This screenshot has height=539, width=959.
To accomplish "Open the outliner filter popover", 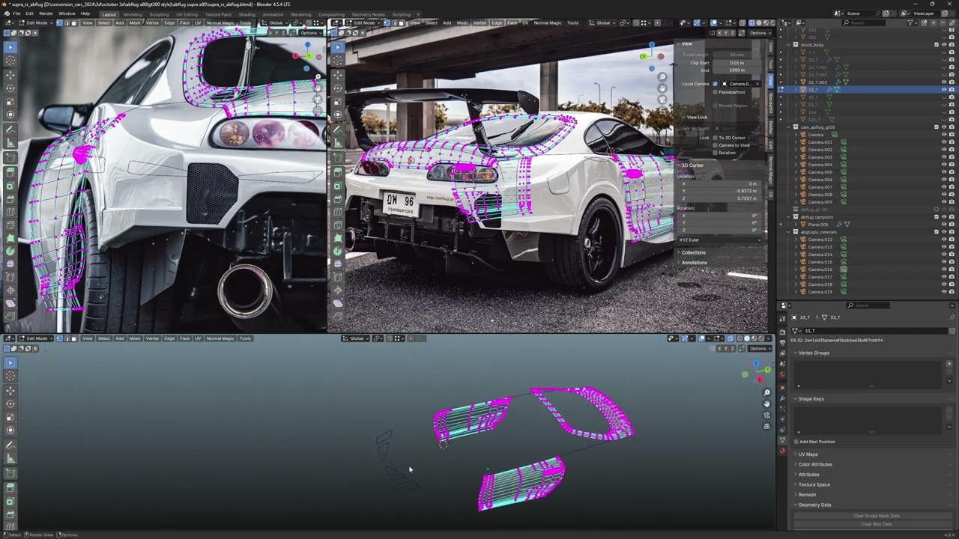I will (913, 22).
